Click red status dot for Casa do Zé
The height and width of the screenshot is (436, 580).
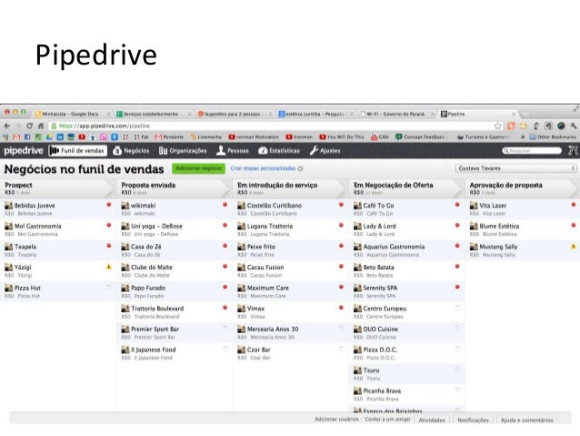(225, 246)
